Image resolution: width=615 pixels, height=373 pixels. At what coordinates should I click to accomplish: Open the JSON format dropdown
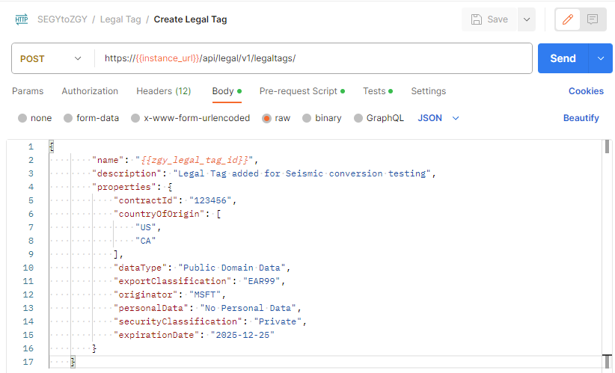click(x=438, y=118)
